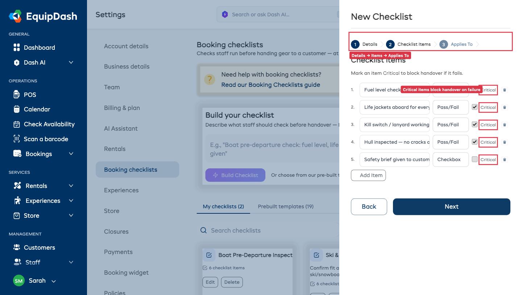Go to the Applies To step
The image size is (522, 295).
456,44
